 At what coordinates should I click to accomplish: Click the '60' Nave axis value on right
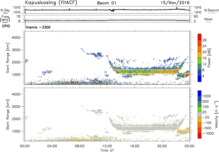coord(196,16)
